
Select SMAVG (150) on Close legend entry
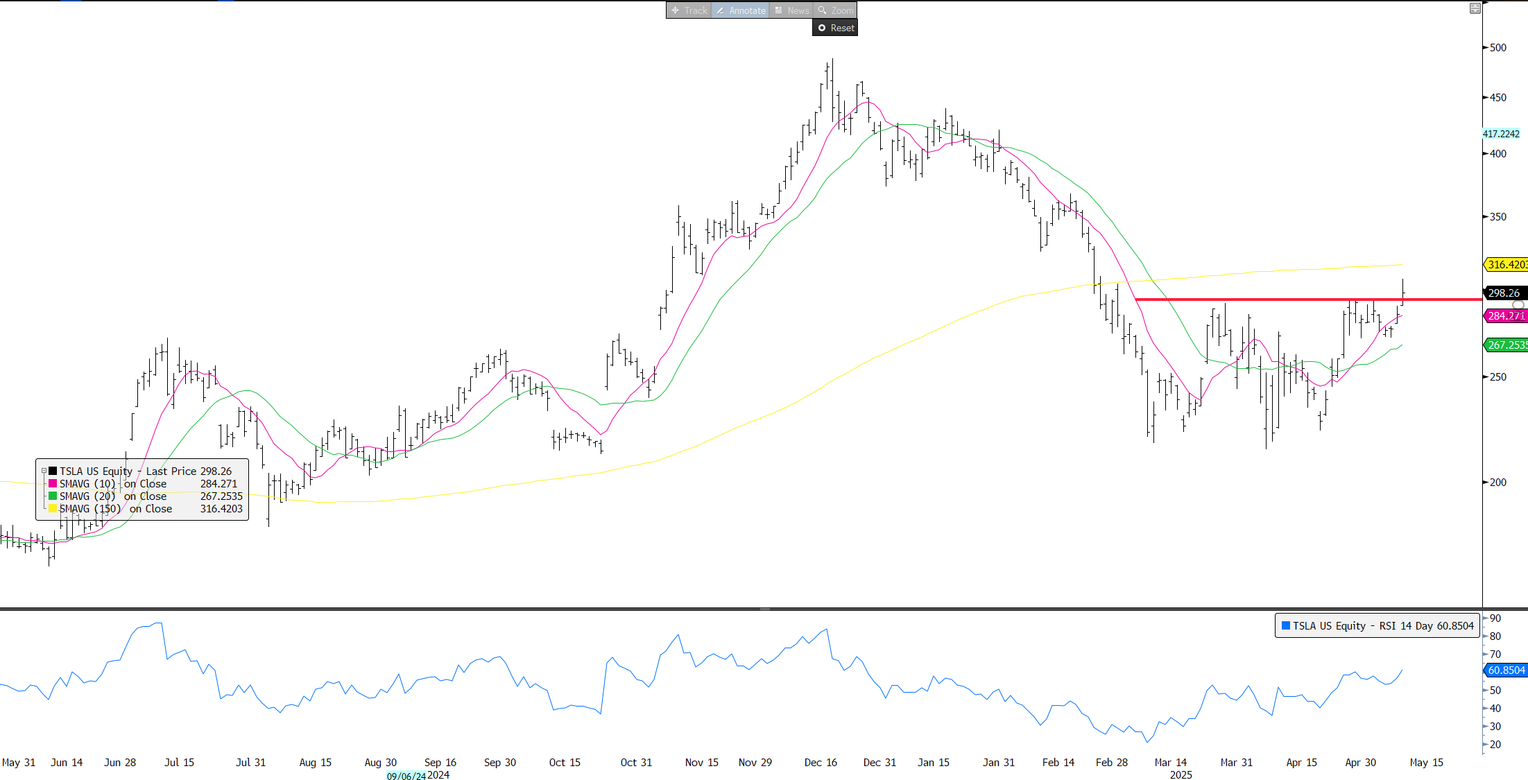pos(116,509)
